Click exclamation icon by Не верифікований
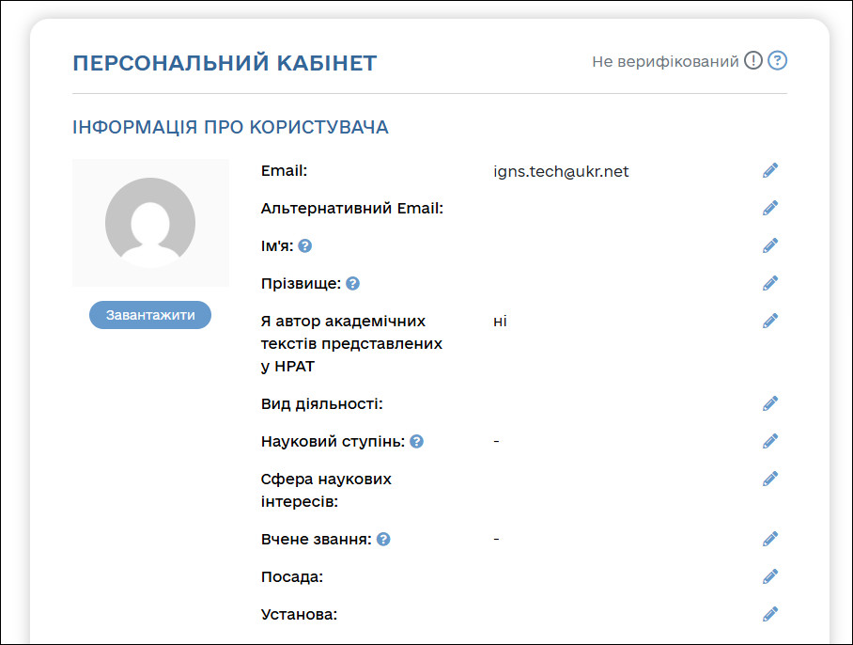Image resolution: width=853 pixels, height=645 pixels. pos(753,60)
